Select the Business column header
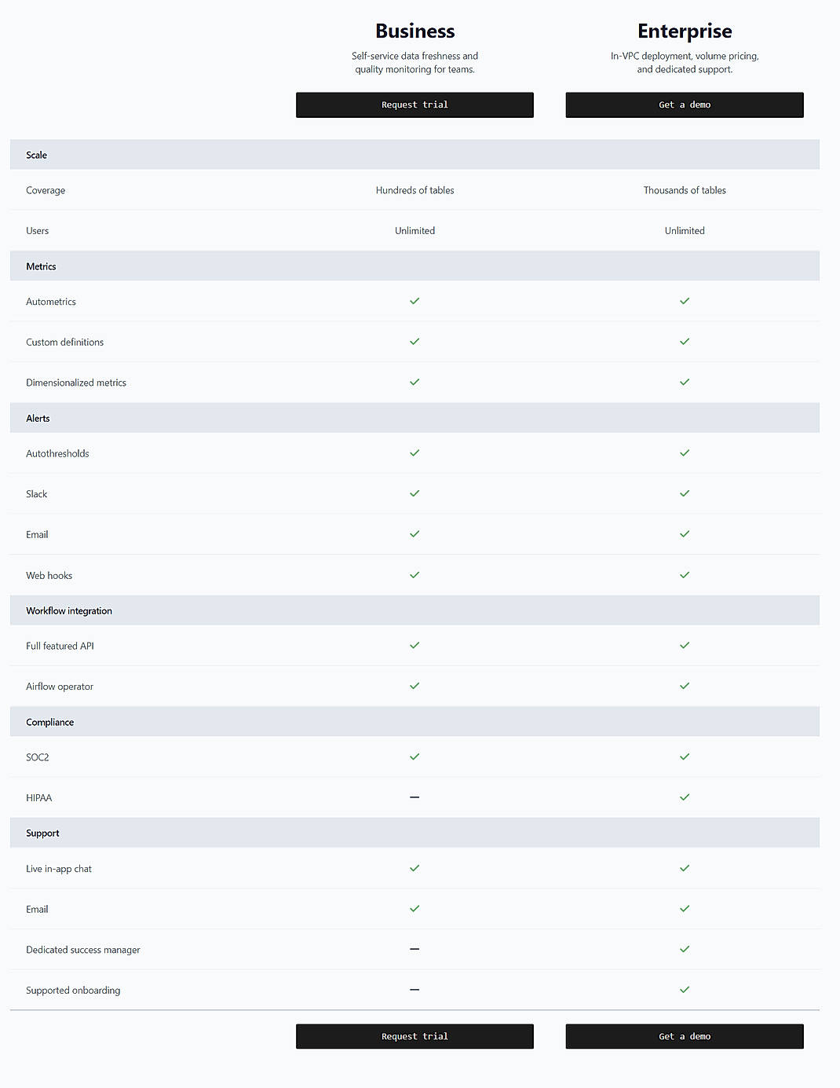840x1088 pixels. 415,31
